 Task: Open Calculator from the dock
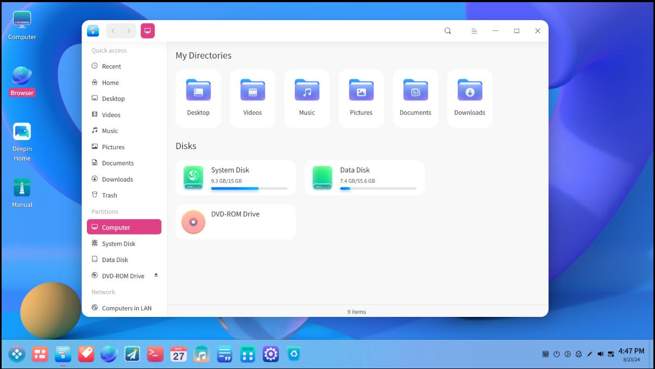click(248, 354)
